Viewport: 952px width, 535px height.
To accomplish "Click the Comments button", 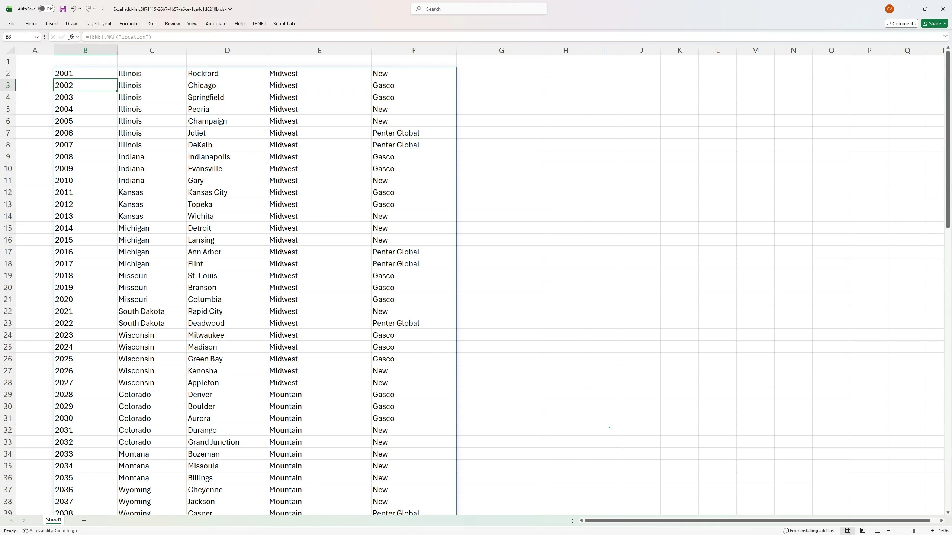I will 901,23.
